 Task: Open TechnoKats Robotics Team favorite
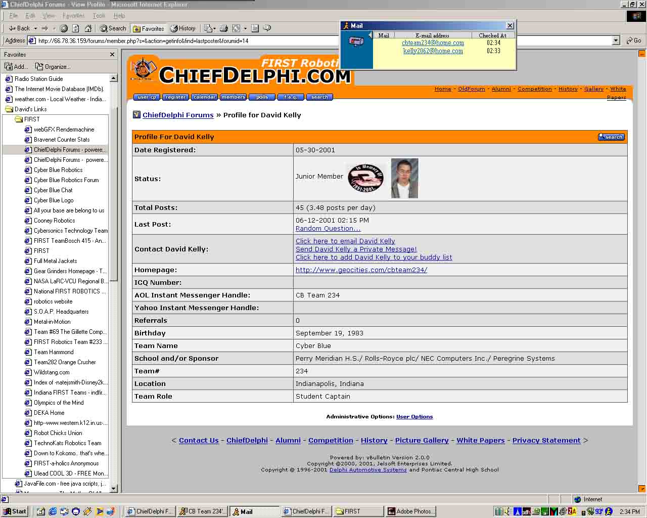click(63, 443)
